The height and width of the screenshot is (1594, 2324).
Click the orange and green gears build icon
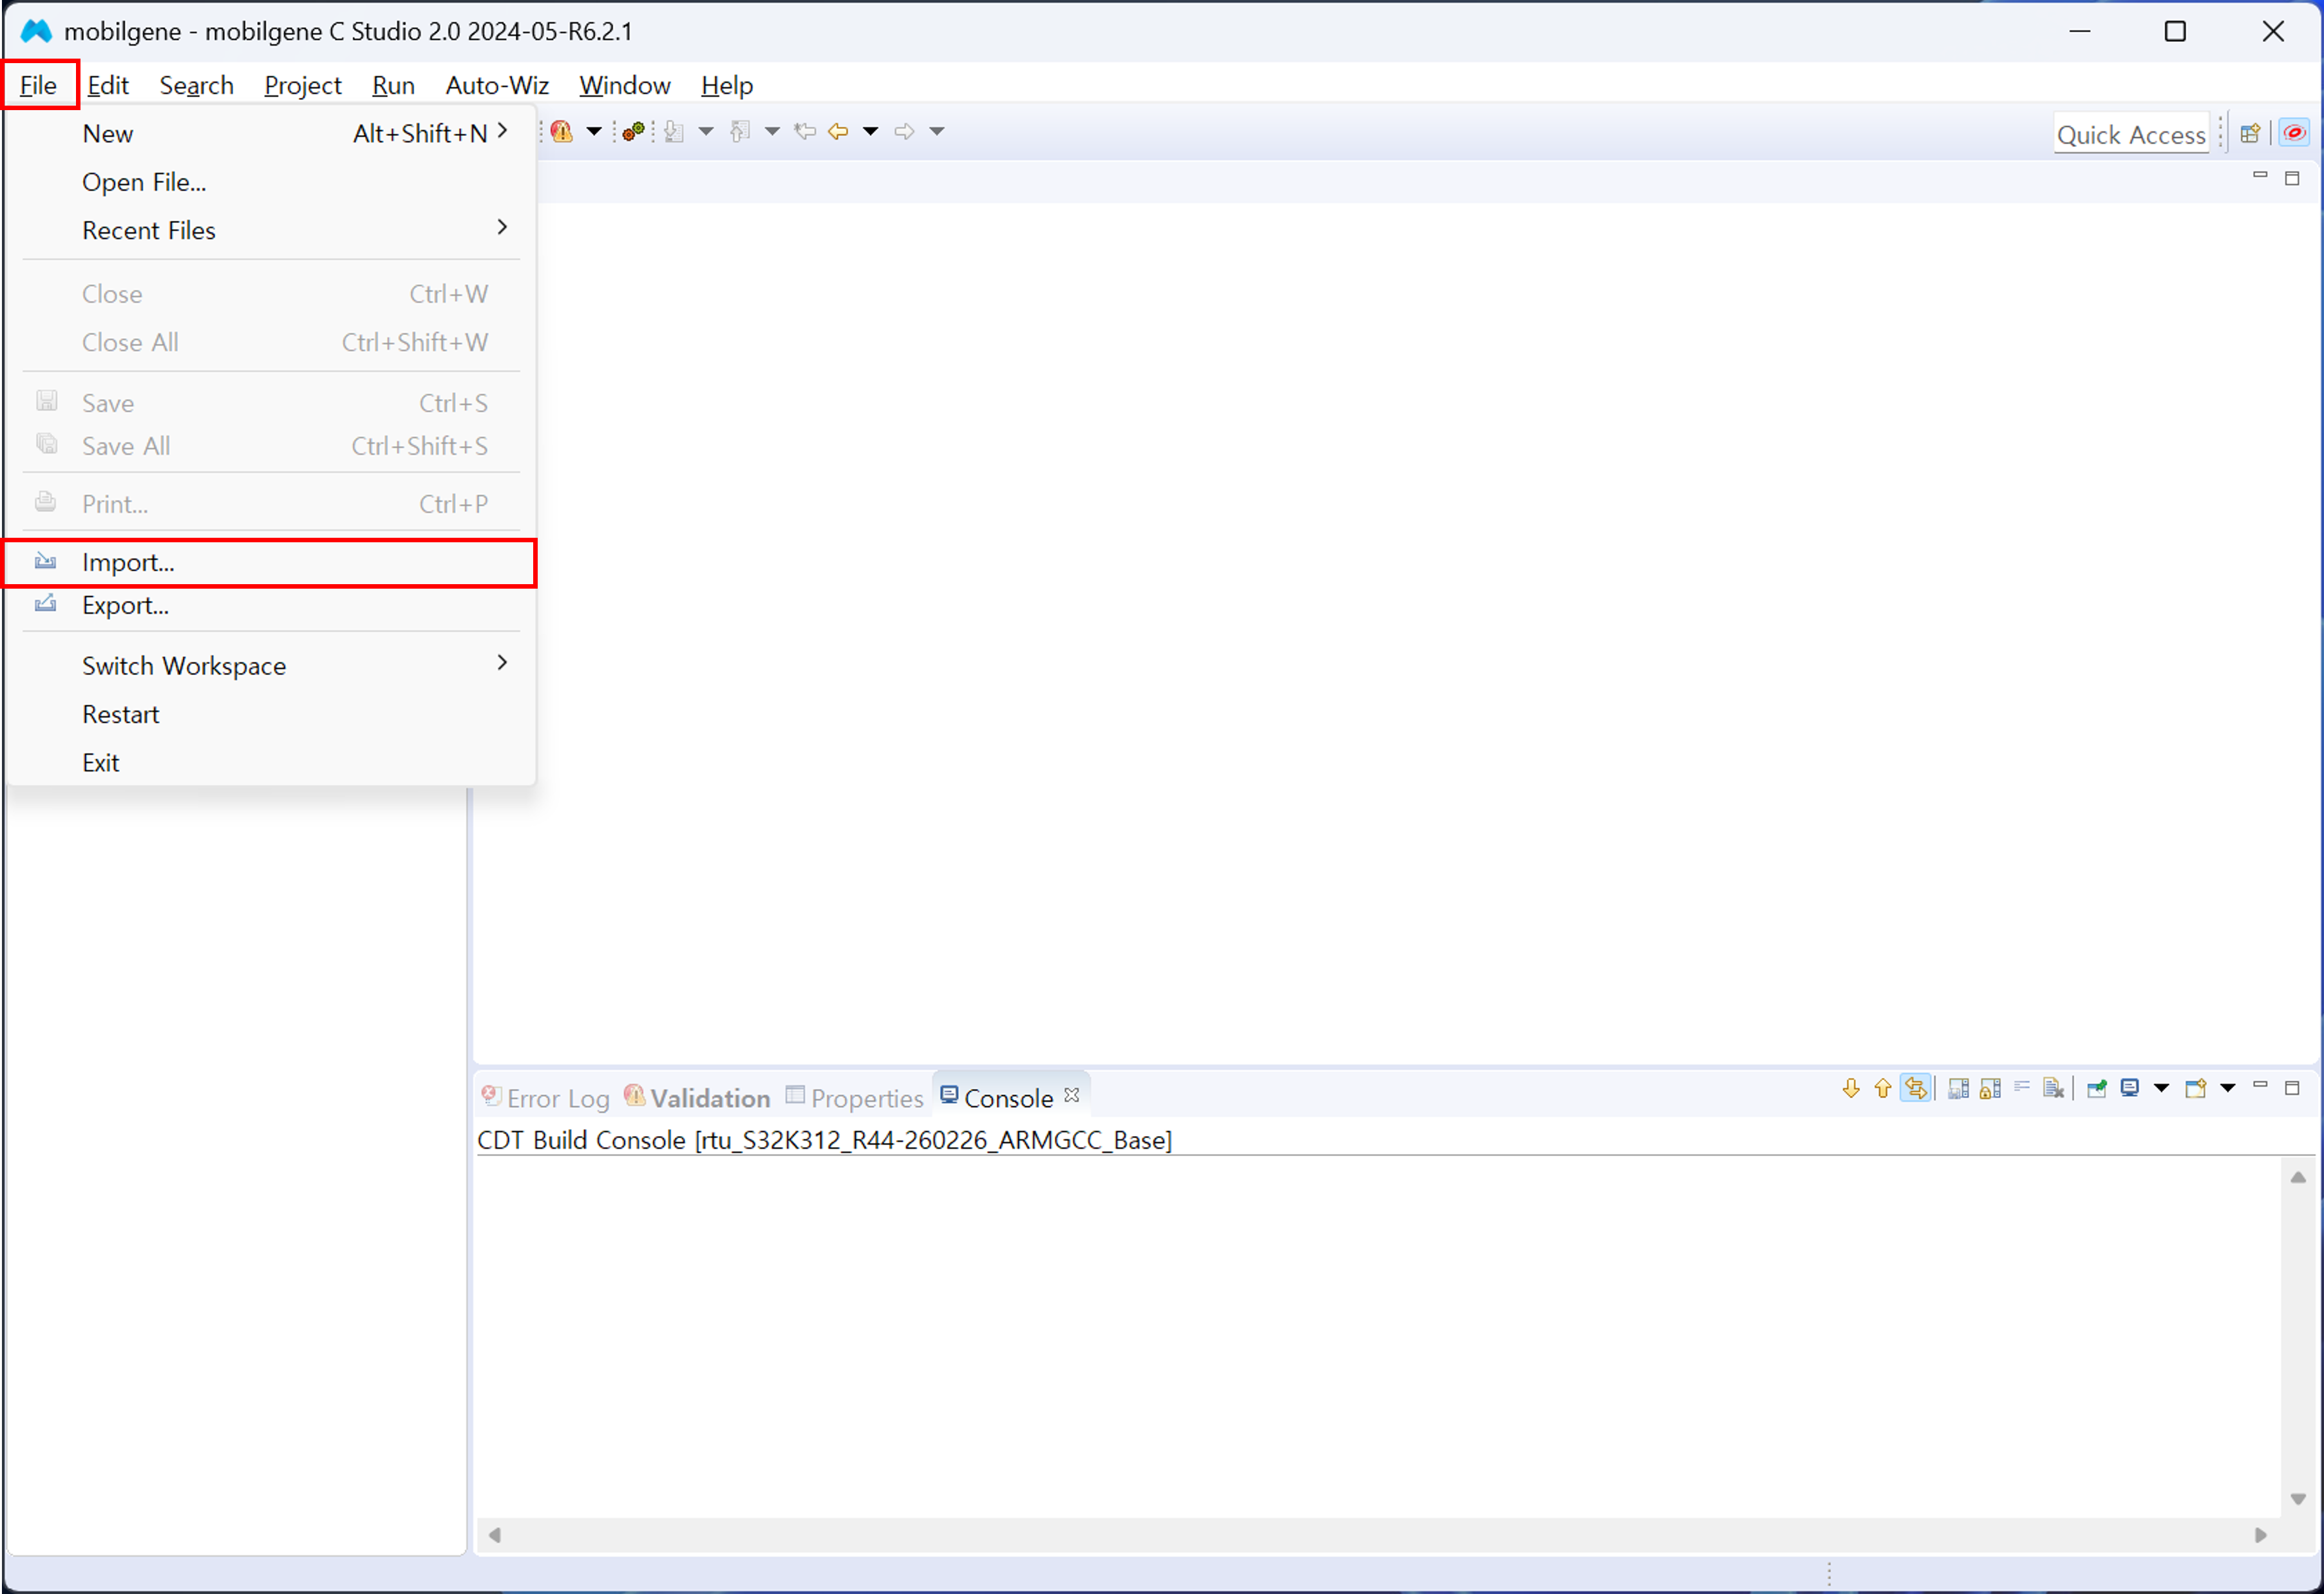pos(633,131)
